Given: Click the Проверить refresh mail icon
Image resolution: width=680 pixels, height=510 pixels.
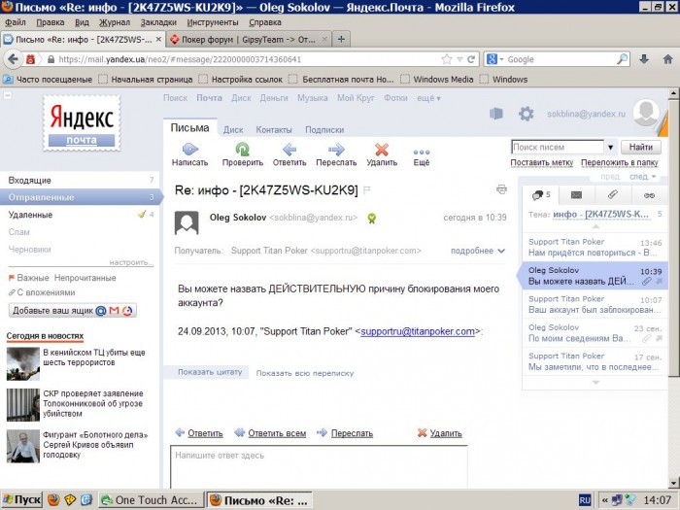Looking at the screenshot, I should 243,150.
